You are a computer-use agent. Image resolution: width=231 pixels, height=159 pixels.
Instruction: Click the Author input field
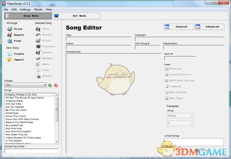99,47
